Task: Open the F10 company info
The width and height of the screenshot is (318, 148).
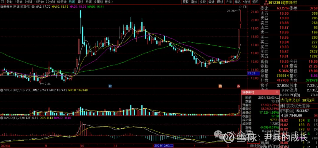Action: pos(229,2)
